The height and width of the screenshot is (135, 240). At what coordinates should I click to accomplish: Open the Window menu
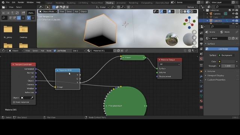pyautogui.click(x=30, y=2)
